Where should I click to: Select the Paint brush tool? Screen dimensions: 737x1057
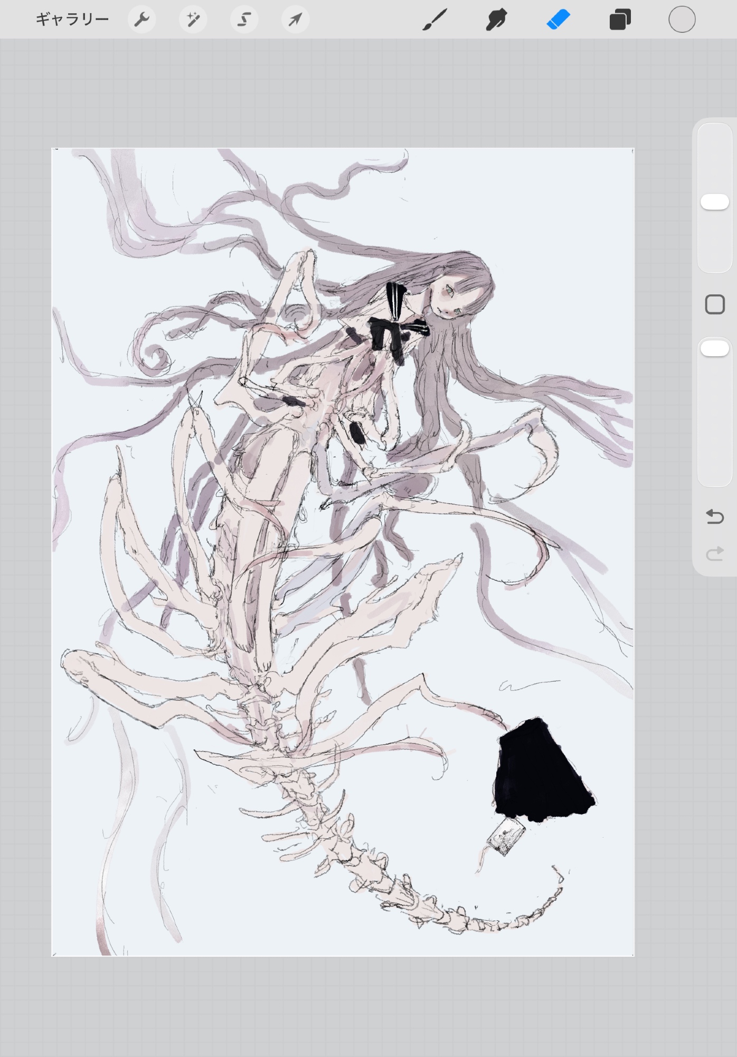(435, 20)
